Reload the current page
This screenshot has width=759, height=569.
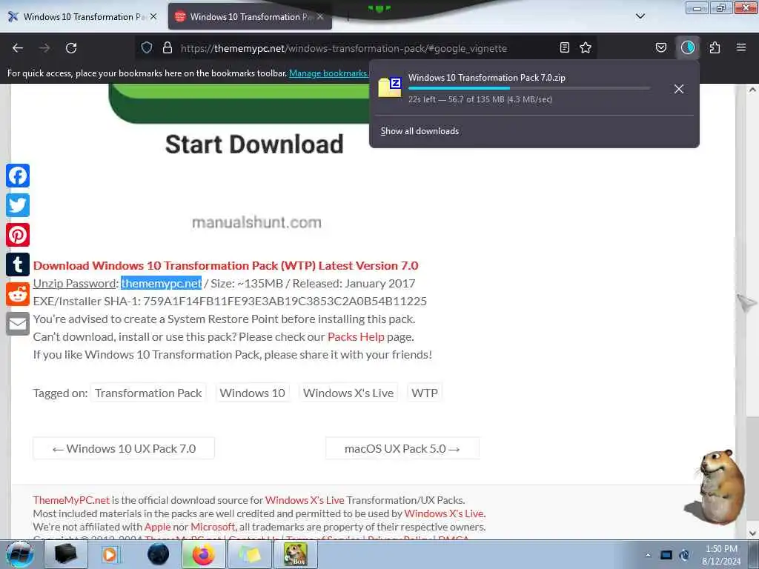pos(71,48)
